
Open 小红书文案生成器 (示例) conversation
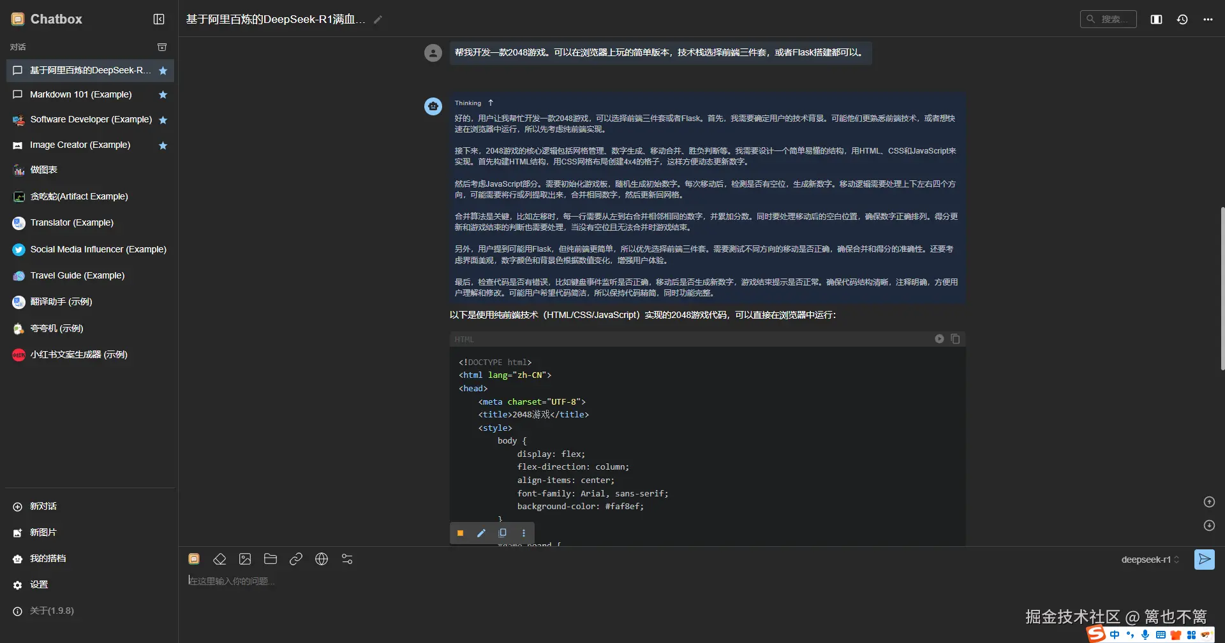90,354
